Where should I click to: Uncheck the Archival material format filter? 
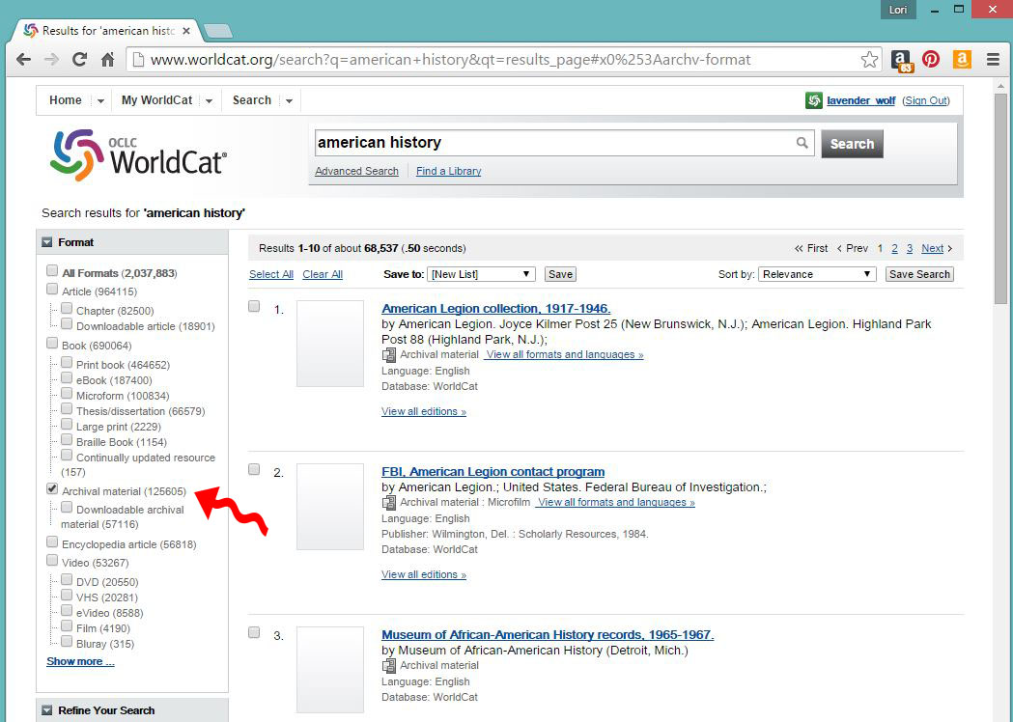pyautogui.click(x=51, y=488)
